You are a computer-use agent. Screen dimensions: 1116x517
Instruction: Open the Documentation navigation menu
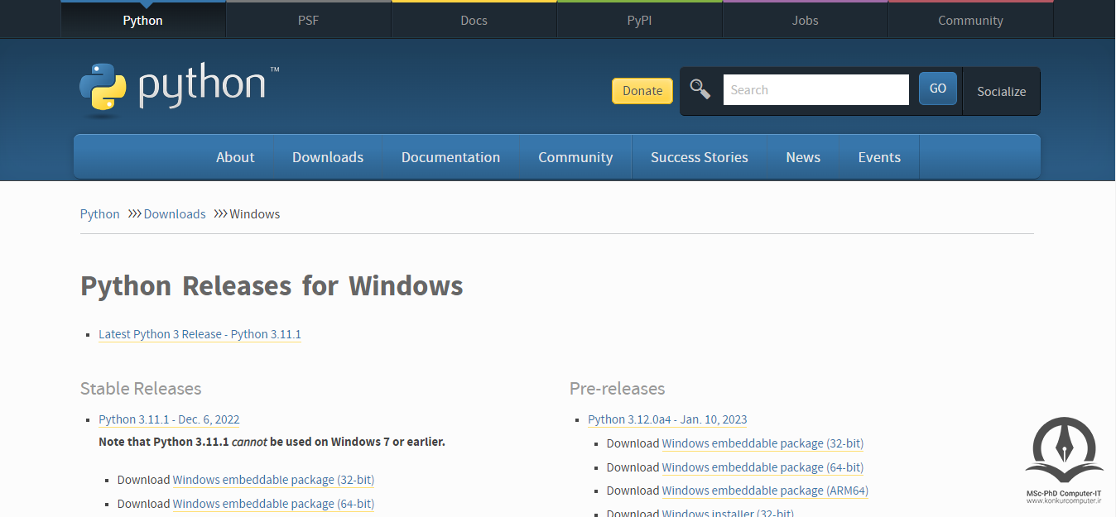click(450, 157)
